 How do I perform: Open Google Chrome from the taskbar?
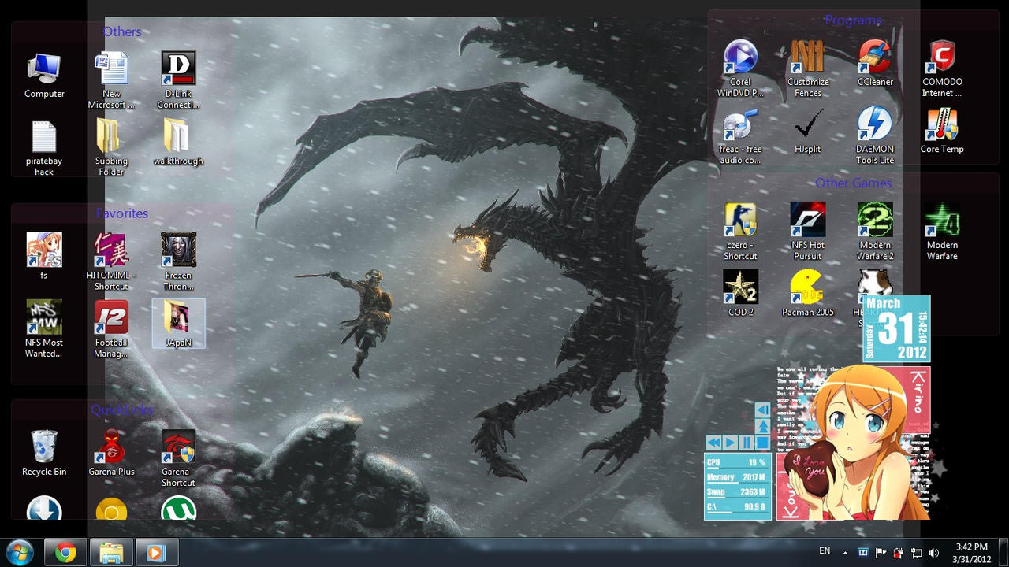pyautogui.click(x=65, y=553)
